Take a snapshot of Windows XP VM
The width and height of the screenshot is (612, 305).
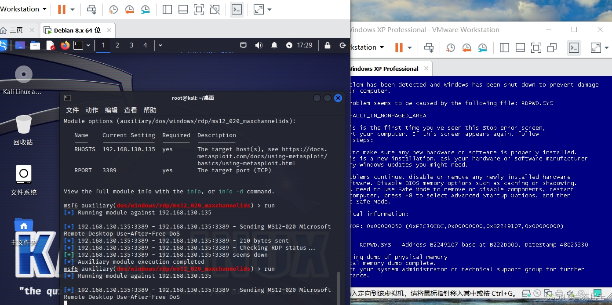click(451, 47)
